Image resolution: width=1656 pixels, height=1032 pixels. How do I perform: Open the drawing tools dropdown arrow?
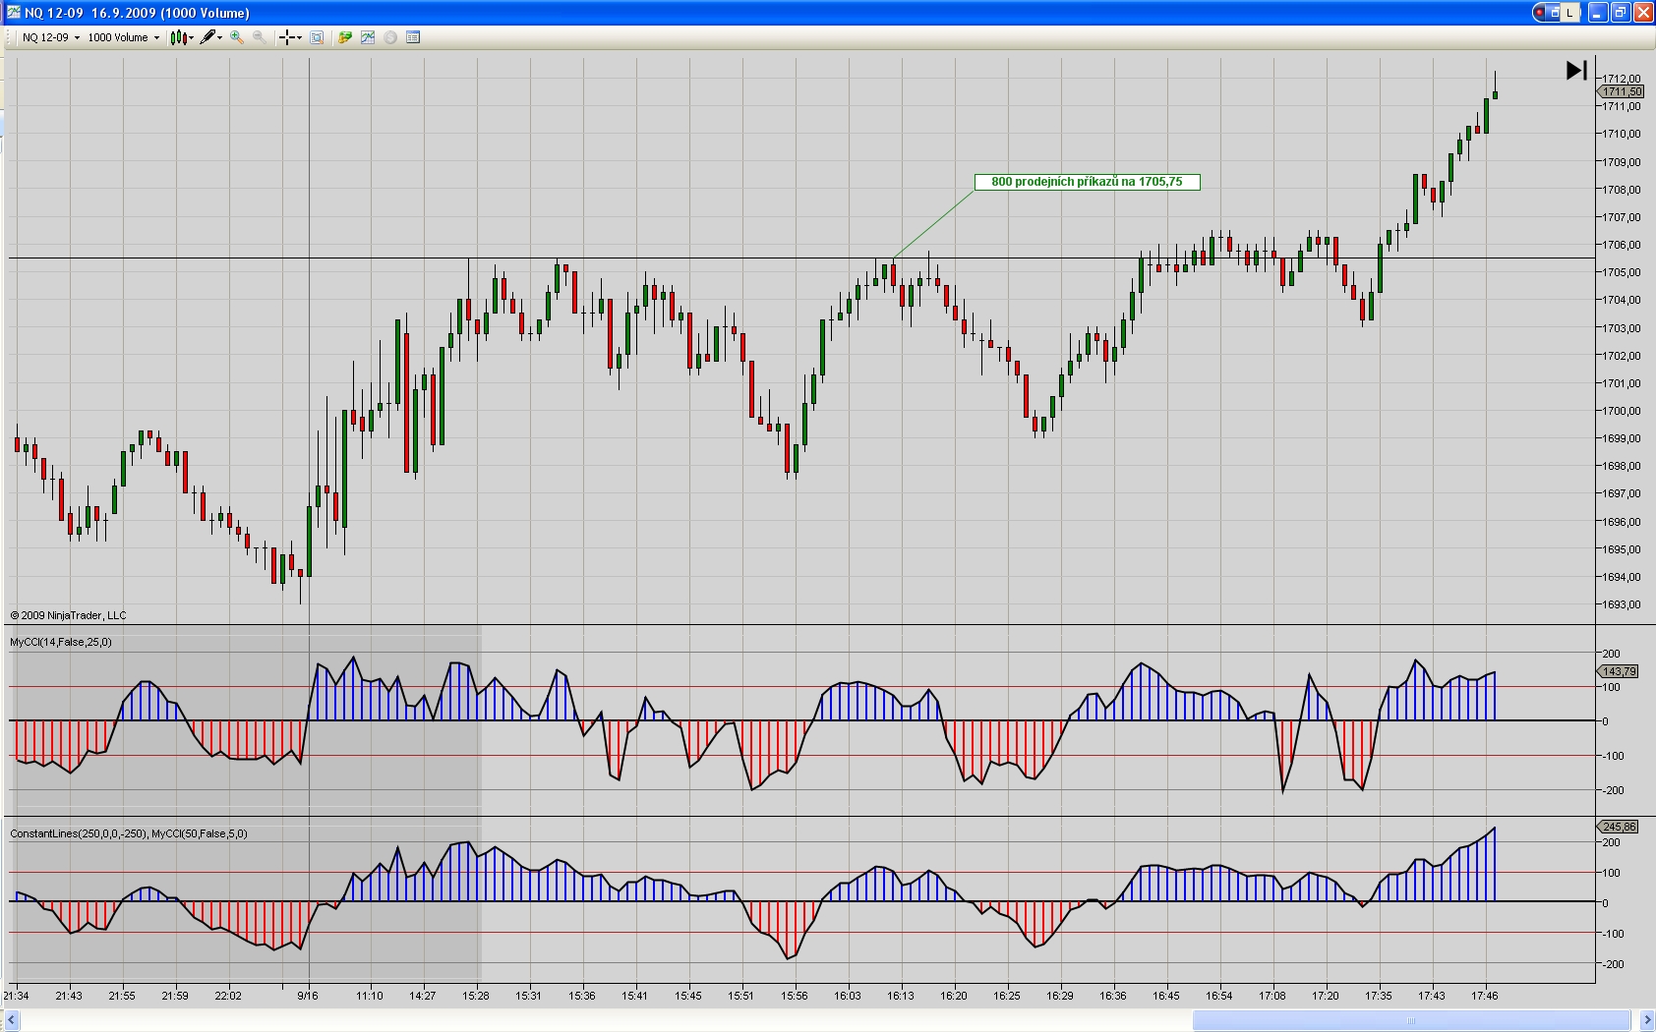click(x=220, y=38)
